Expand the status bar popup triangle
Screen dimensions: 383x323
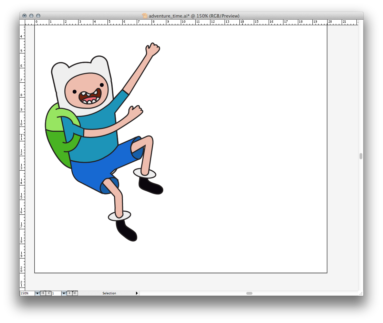pos(137,293)
